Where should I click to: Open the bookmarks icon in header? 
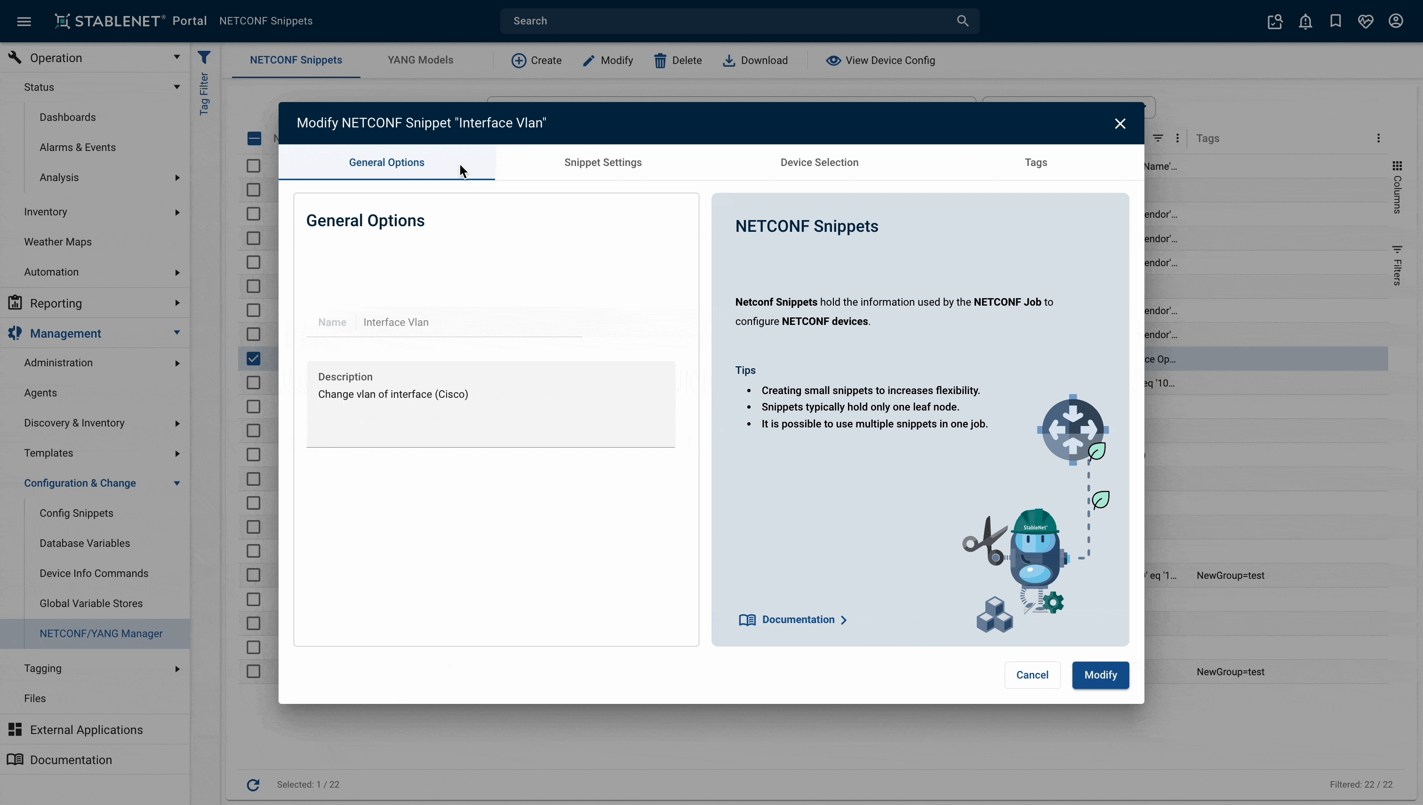[x=1335, y=21]
